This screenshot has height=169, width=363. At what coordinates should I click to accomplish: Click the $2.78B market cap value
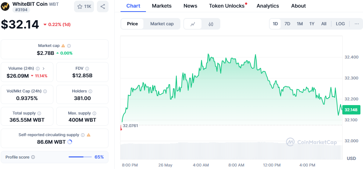[45, 53]
